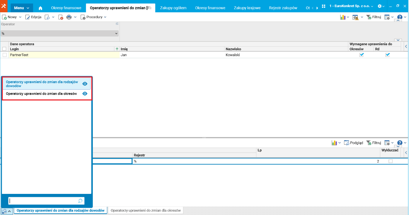This screenshot has height=215, width=409.
Task: Open lower panel table settings icon
Action: (x=387, y=143)
